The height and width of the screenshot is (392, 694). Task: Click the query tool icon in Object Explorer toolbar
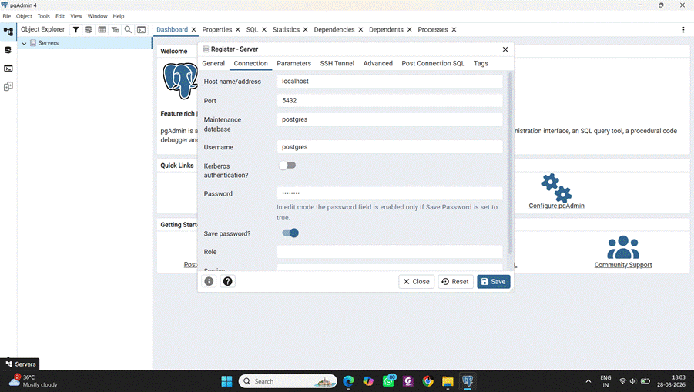[89, 29]
